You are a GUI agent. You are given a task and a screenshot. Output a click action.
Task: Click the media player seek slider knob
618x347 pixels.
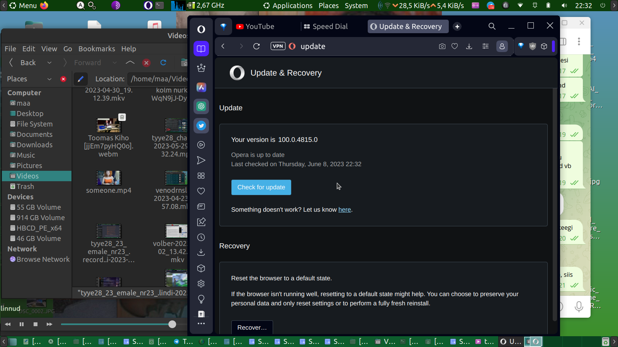click(x=172, y=324)
